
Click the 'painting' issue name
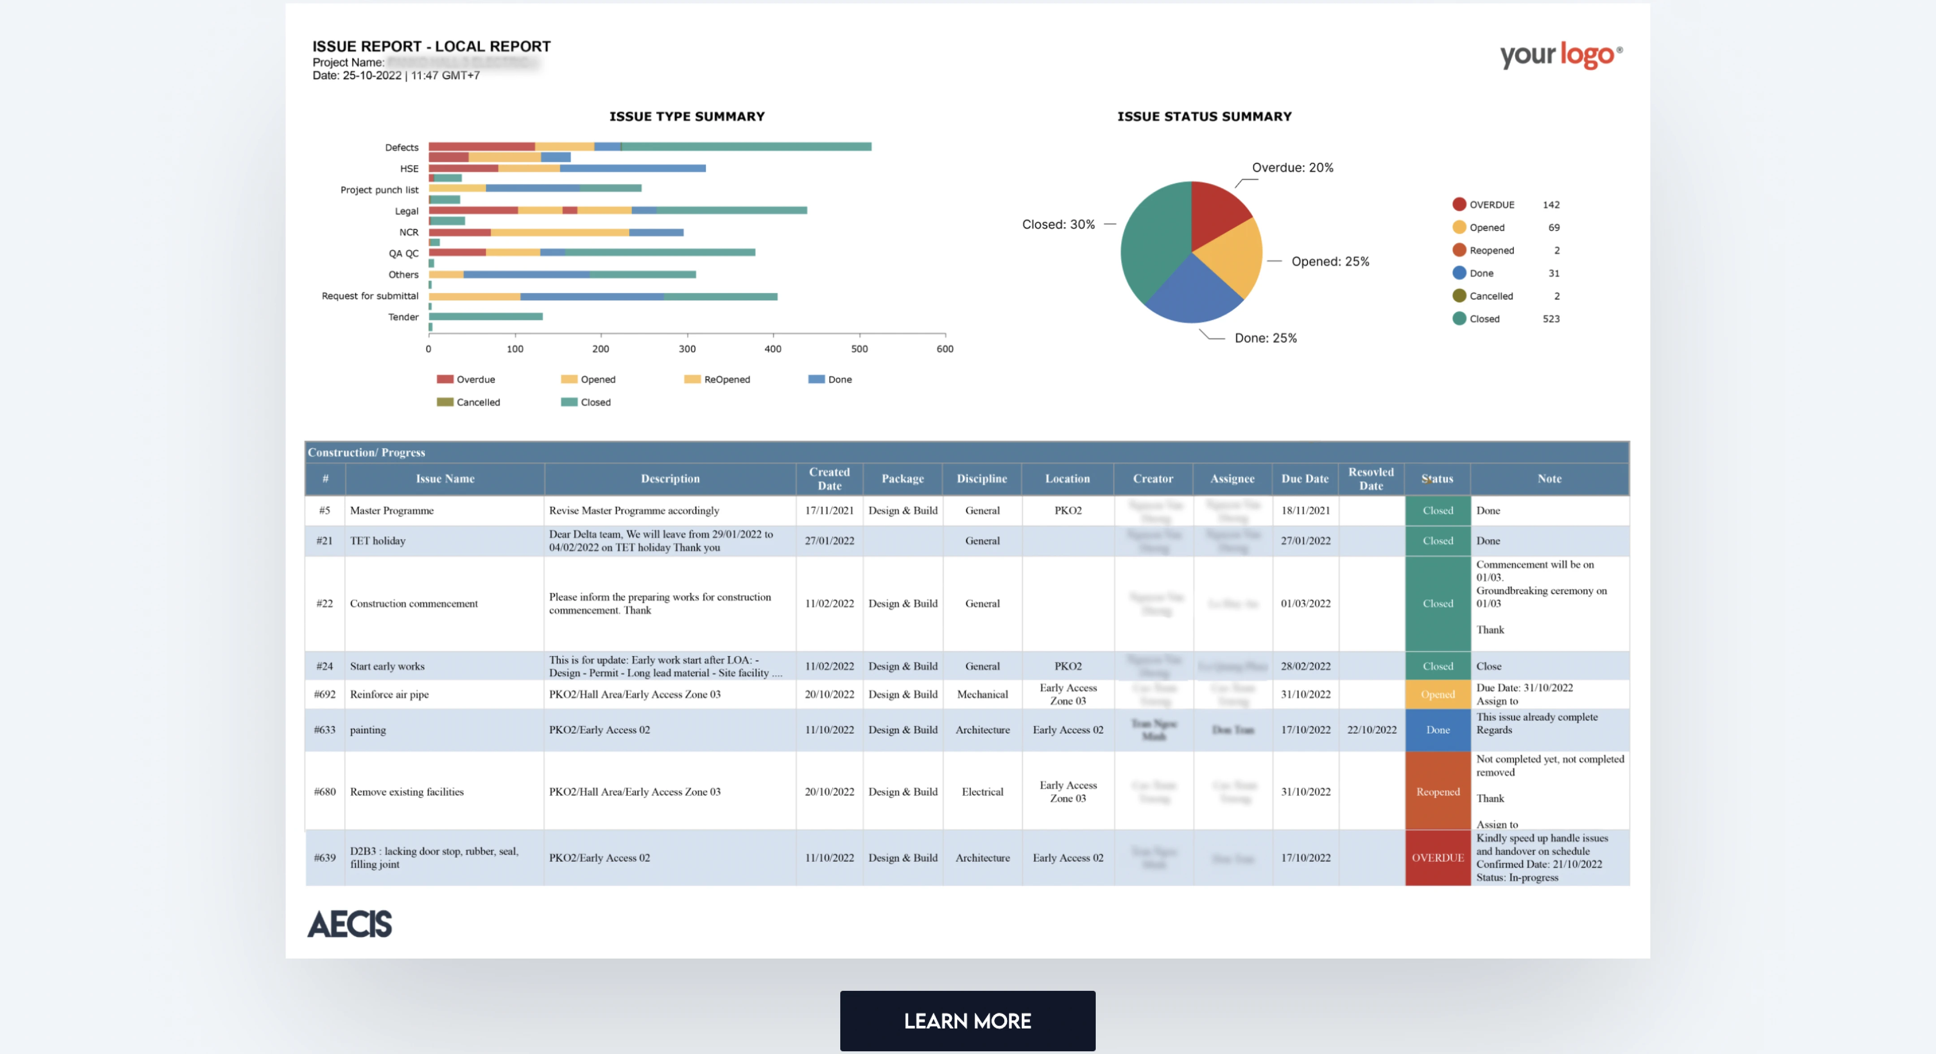click(x=367, y=730)
